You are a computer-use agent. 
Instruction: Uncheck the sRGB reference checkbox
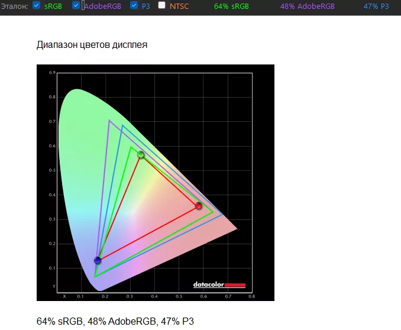pos(37,6)
